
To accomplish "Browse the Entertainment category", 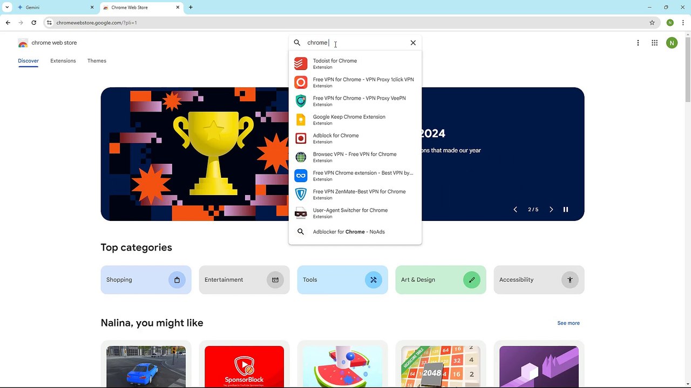I will point(244,280).
